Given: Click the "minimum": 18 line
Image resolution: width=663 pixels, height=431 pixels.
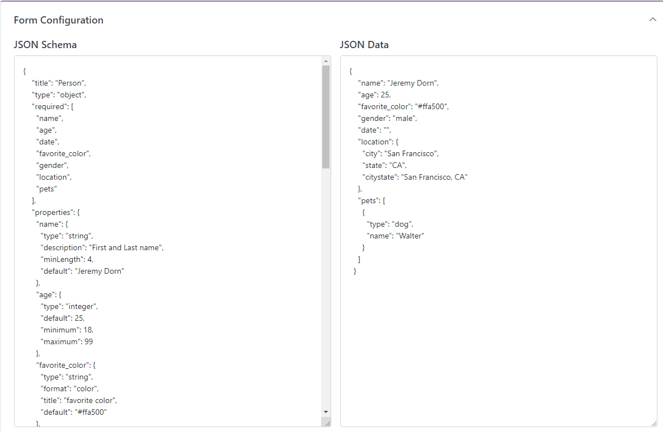Looking at the screenshot, I should 67,330.
